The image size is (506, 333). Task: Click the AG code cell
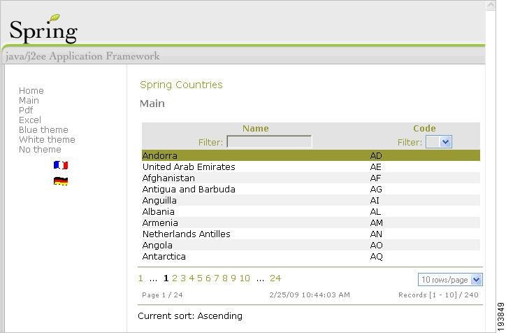tap(376, 190)
